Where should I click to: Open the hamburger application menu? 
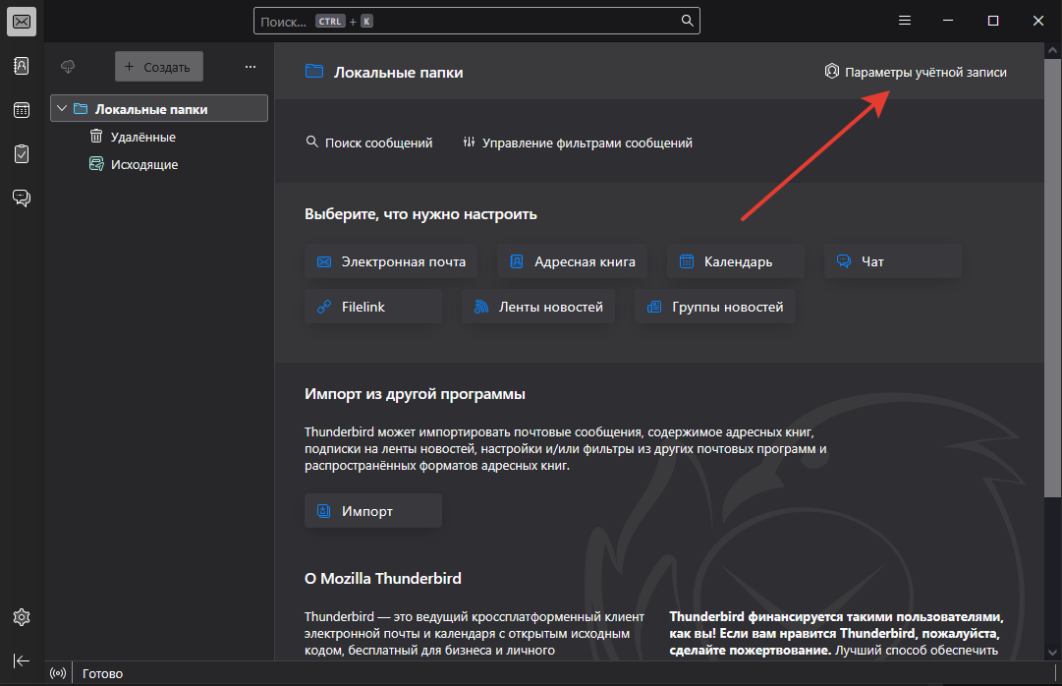905,21
